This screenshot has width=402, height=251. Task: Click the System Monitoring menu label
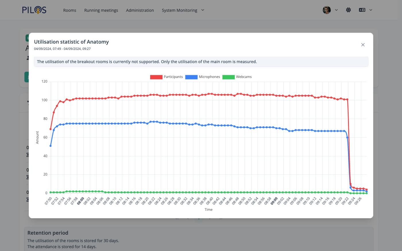[x=179, y=10]
